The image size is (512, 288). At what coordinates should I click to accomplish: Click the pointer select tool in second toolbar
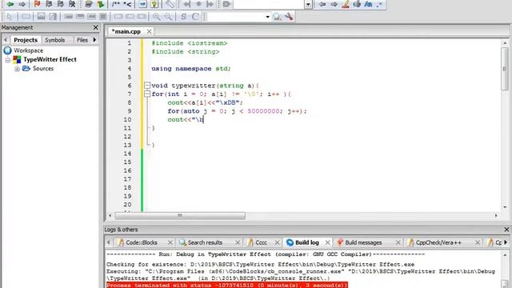click(10, 16)
